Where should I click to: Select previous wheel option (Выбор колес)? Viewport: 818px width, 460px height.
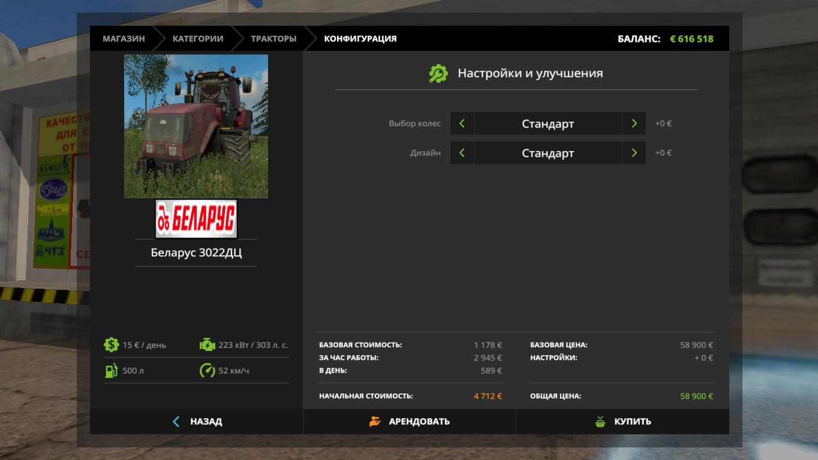click(x=462, y=123)
